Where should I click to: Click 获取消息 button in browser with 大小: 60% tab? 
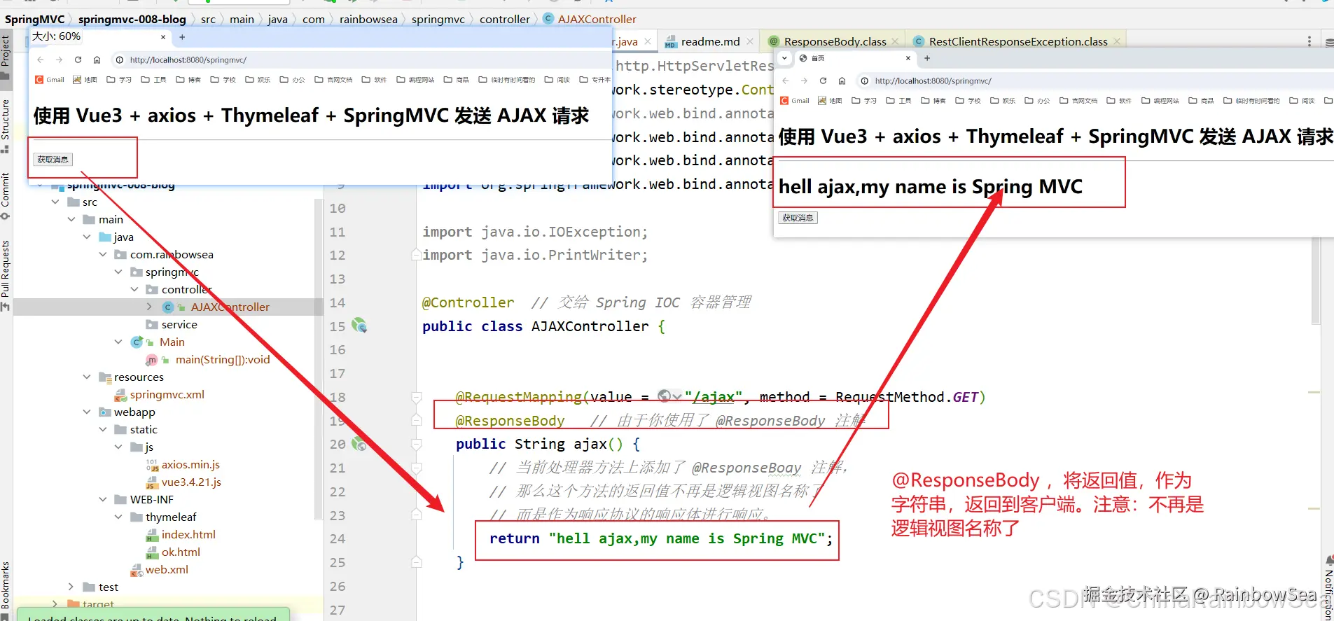click(x=53, y=160)
